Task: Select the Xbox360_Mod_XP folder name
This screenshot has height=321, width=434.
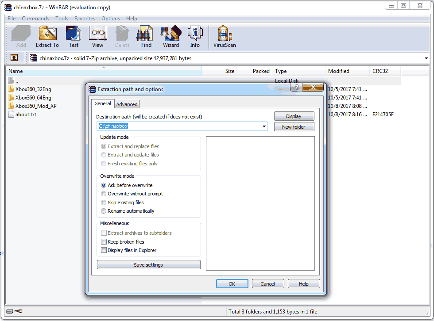Action: pyautogui.click(x=36, y=106)
